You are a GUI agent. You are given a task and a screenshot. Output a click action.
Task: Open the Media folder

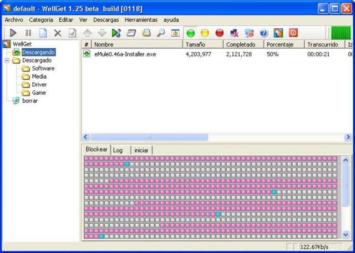click(x=39, y=77)
